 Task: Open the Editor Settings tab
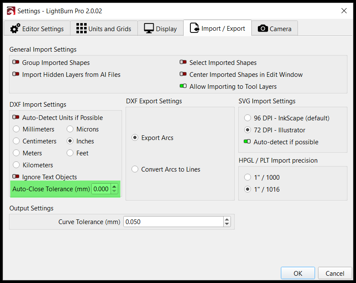37,29
